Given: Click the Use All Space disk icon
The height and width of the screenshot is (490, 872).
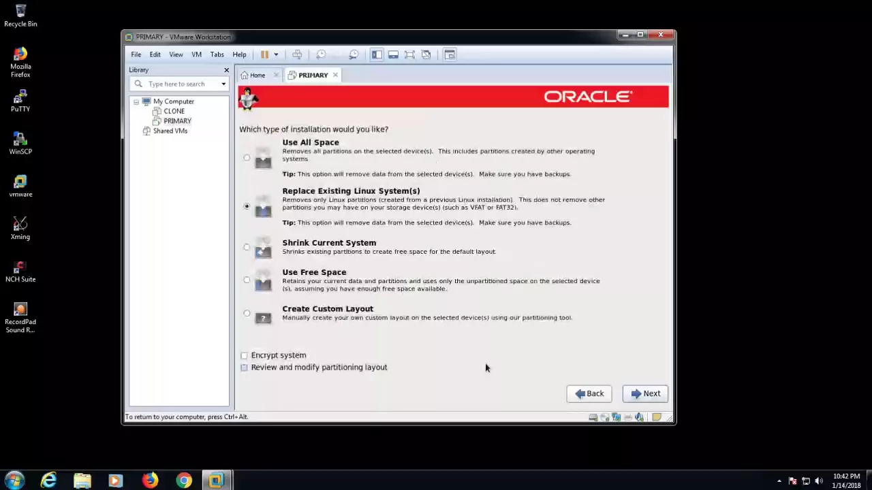Looking at the screenshot, I should point(263,159).
